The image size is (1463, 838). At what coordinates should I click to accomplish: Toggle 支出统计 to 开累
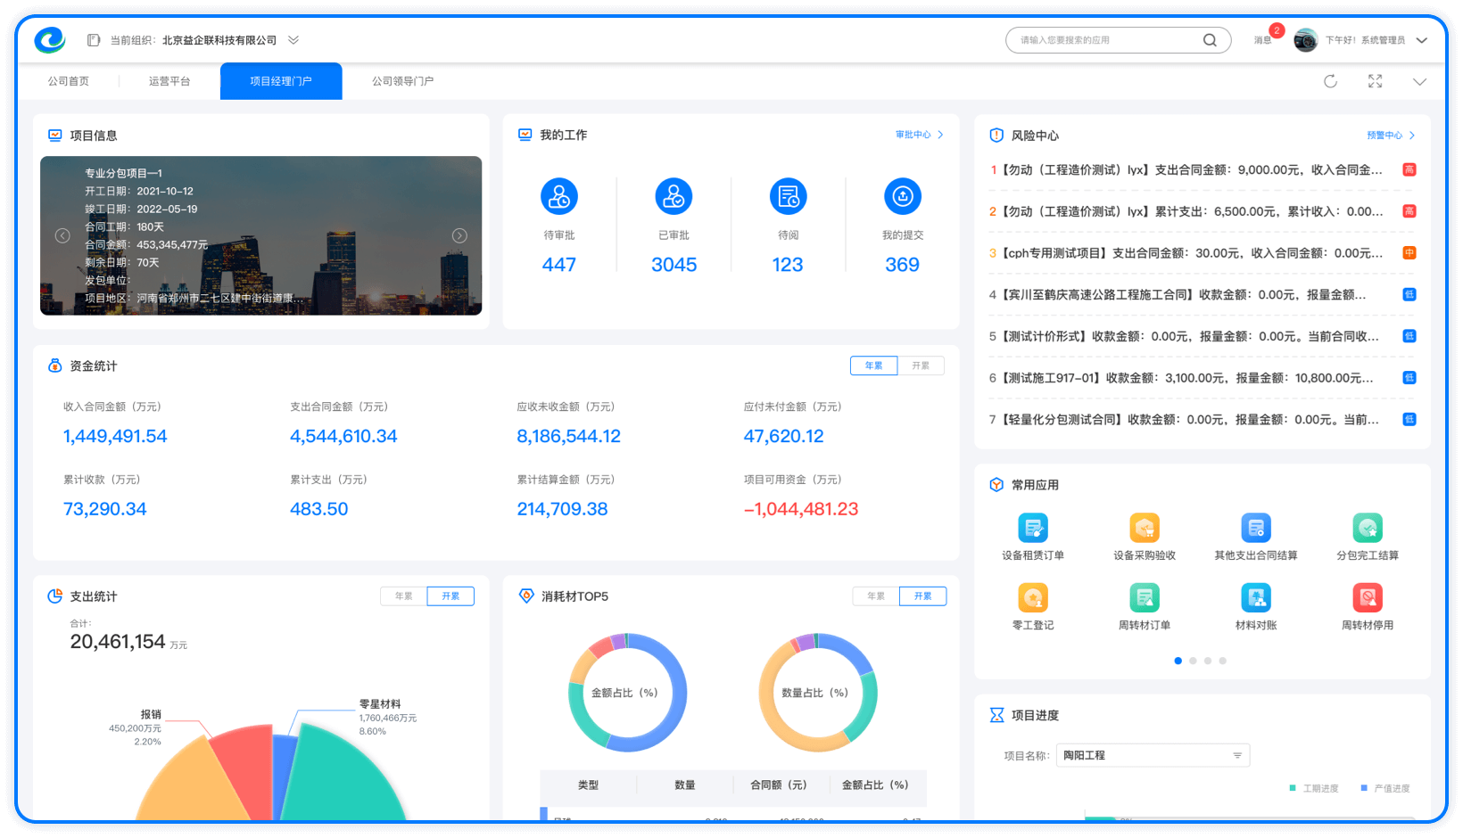450,596
